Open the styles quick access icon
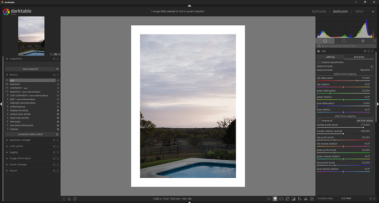This screenshot has width=379, height=203. [69, 199]
